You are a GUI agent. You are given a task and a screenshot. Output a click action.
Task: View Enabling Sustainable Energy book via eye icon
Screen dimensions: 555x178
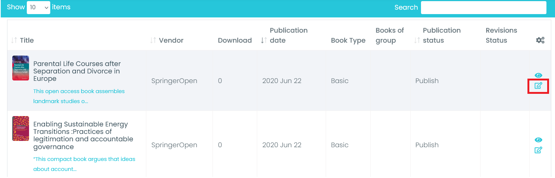[538, 140]
